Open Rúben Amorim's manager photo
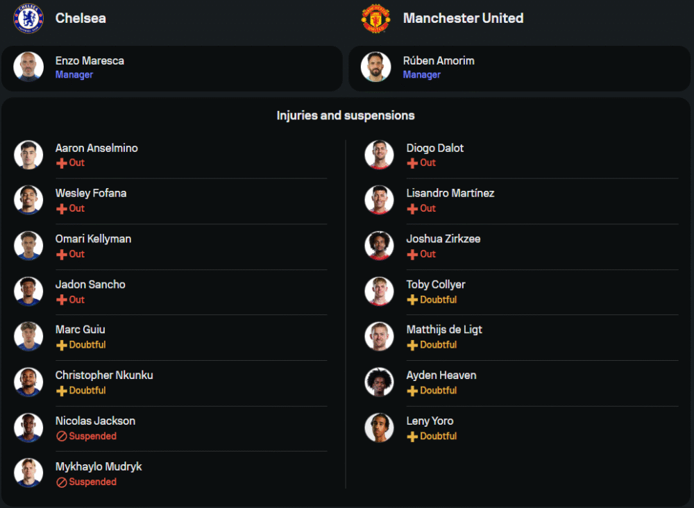This screenshot has width=694, height=508. click(x=376, y=67)
